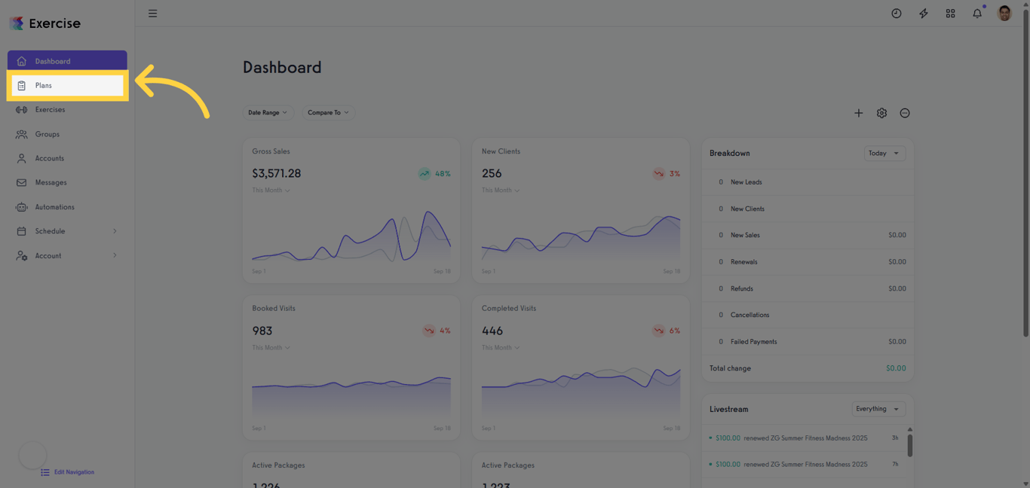Screen dimensions: 1030x488
Task: Click the lightning bolt quick actions icon
Action: pos(923,14)
